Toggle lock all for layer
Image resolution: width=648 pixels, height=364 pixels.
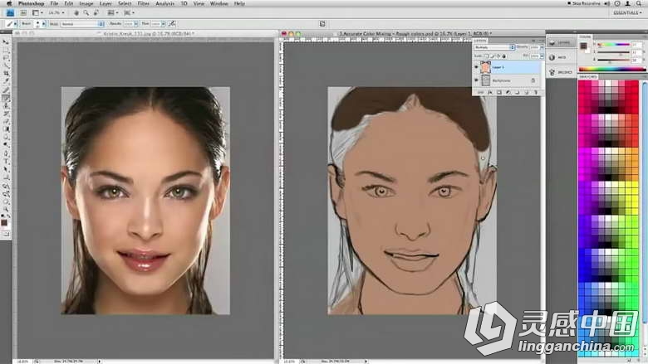point(504,56)
